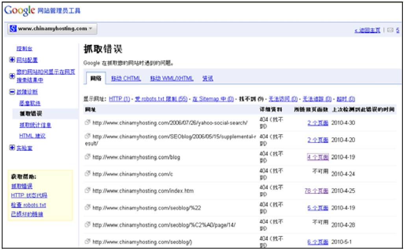
Task: Open 您的网站如何显示在网页搜索结果中 link
Action: coord(46,76)
